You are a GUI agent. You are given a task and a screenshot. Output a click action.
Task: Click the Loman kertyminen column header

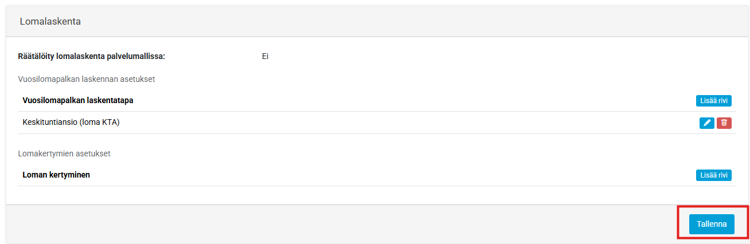(56, 175)
